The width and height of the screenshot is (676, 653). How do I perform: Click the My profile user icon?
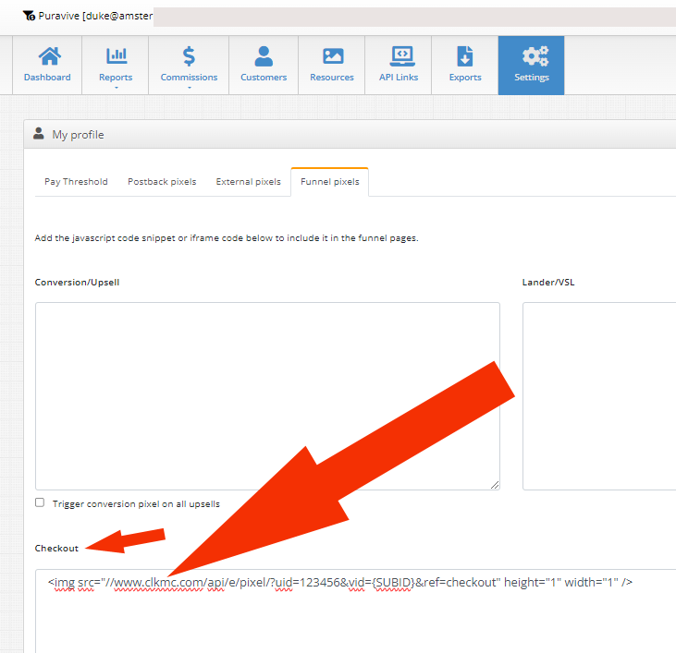point(39,133)
